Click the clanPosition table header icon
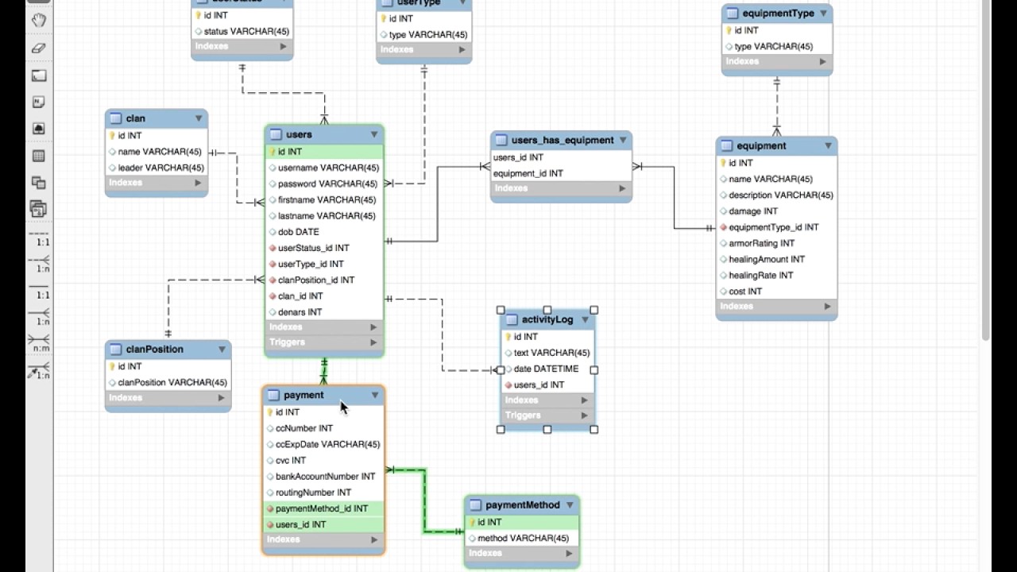 [x=115, y=350]
